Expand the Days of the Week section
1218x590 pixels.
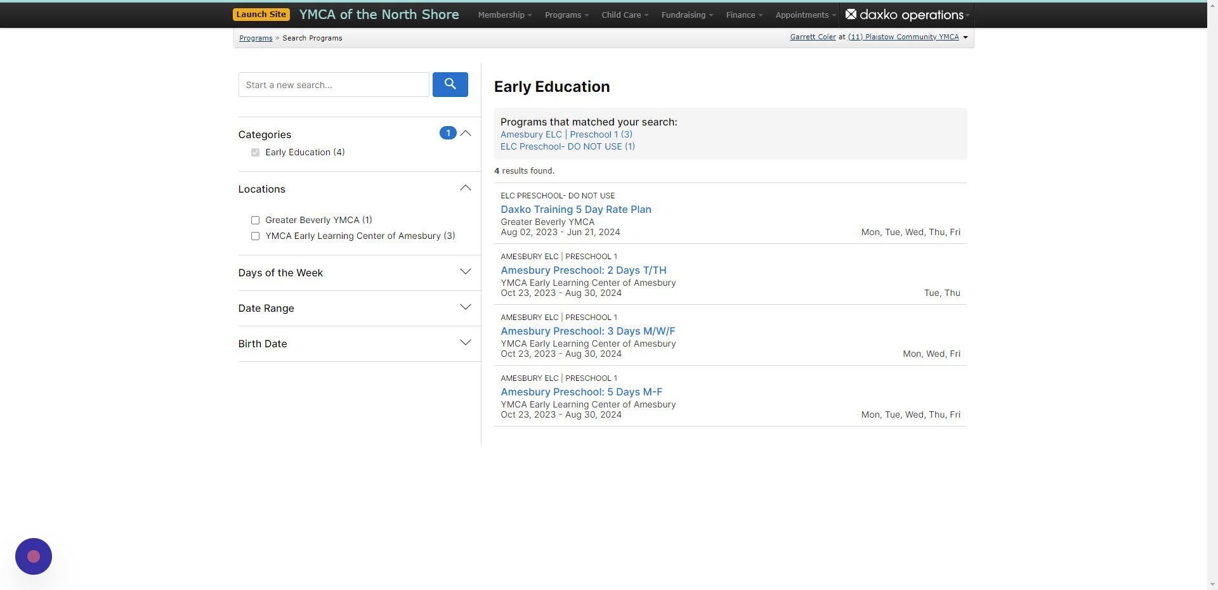(x=465, y=271)
